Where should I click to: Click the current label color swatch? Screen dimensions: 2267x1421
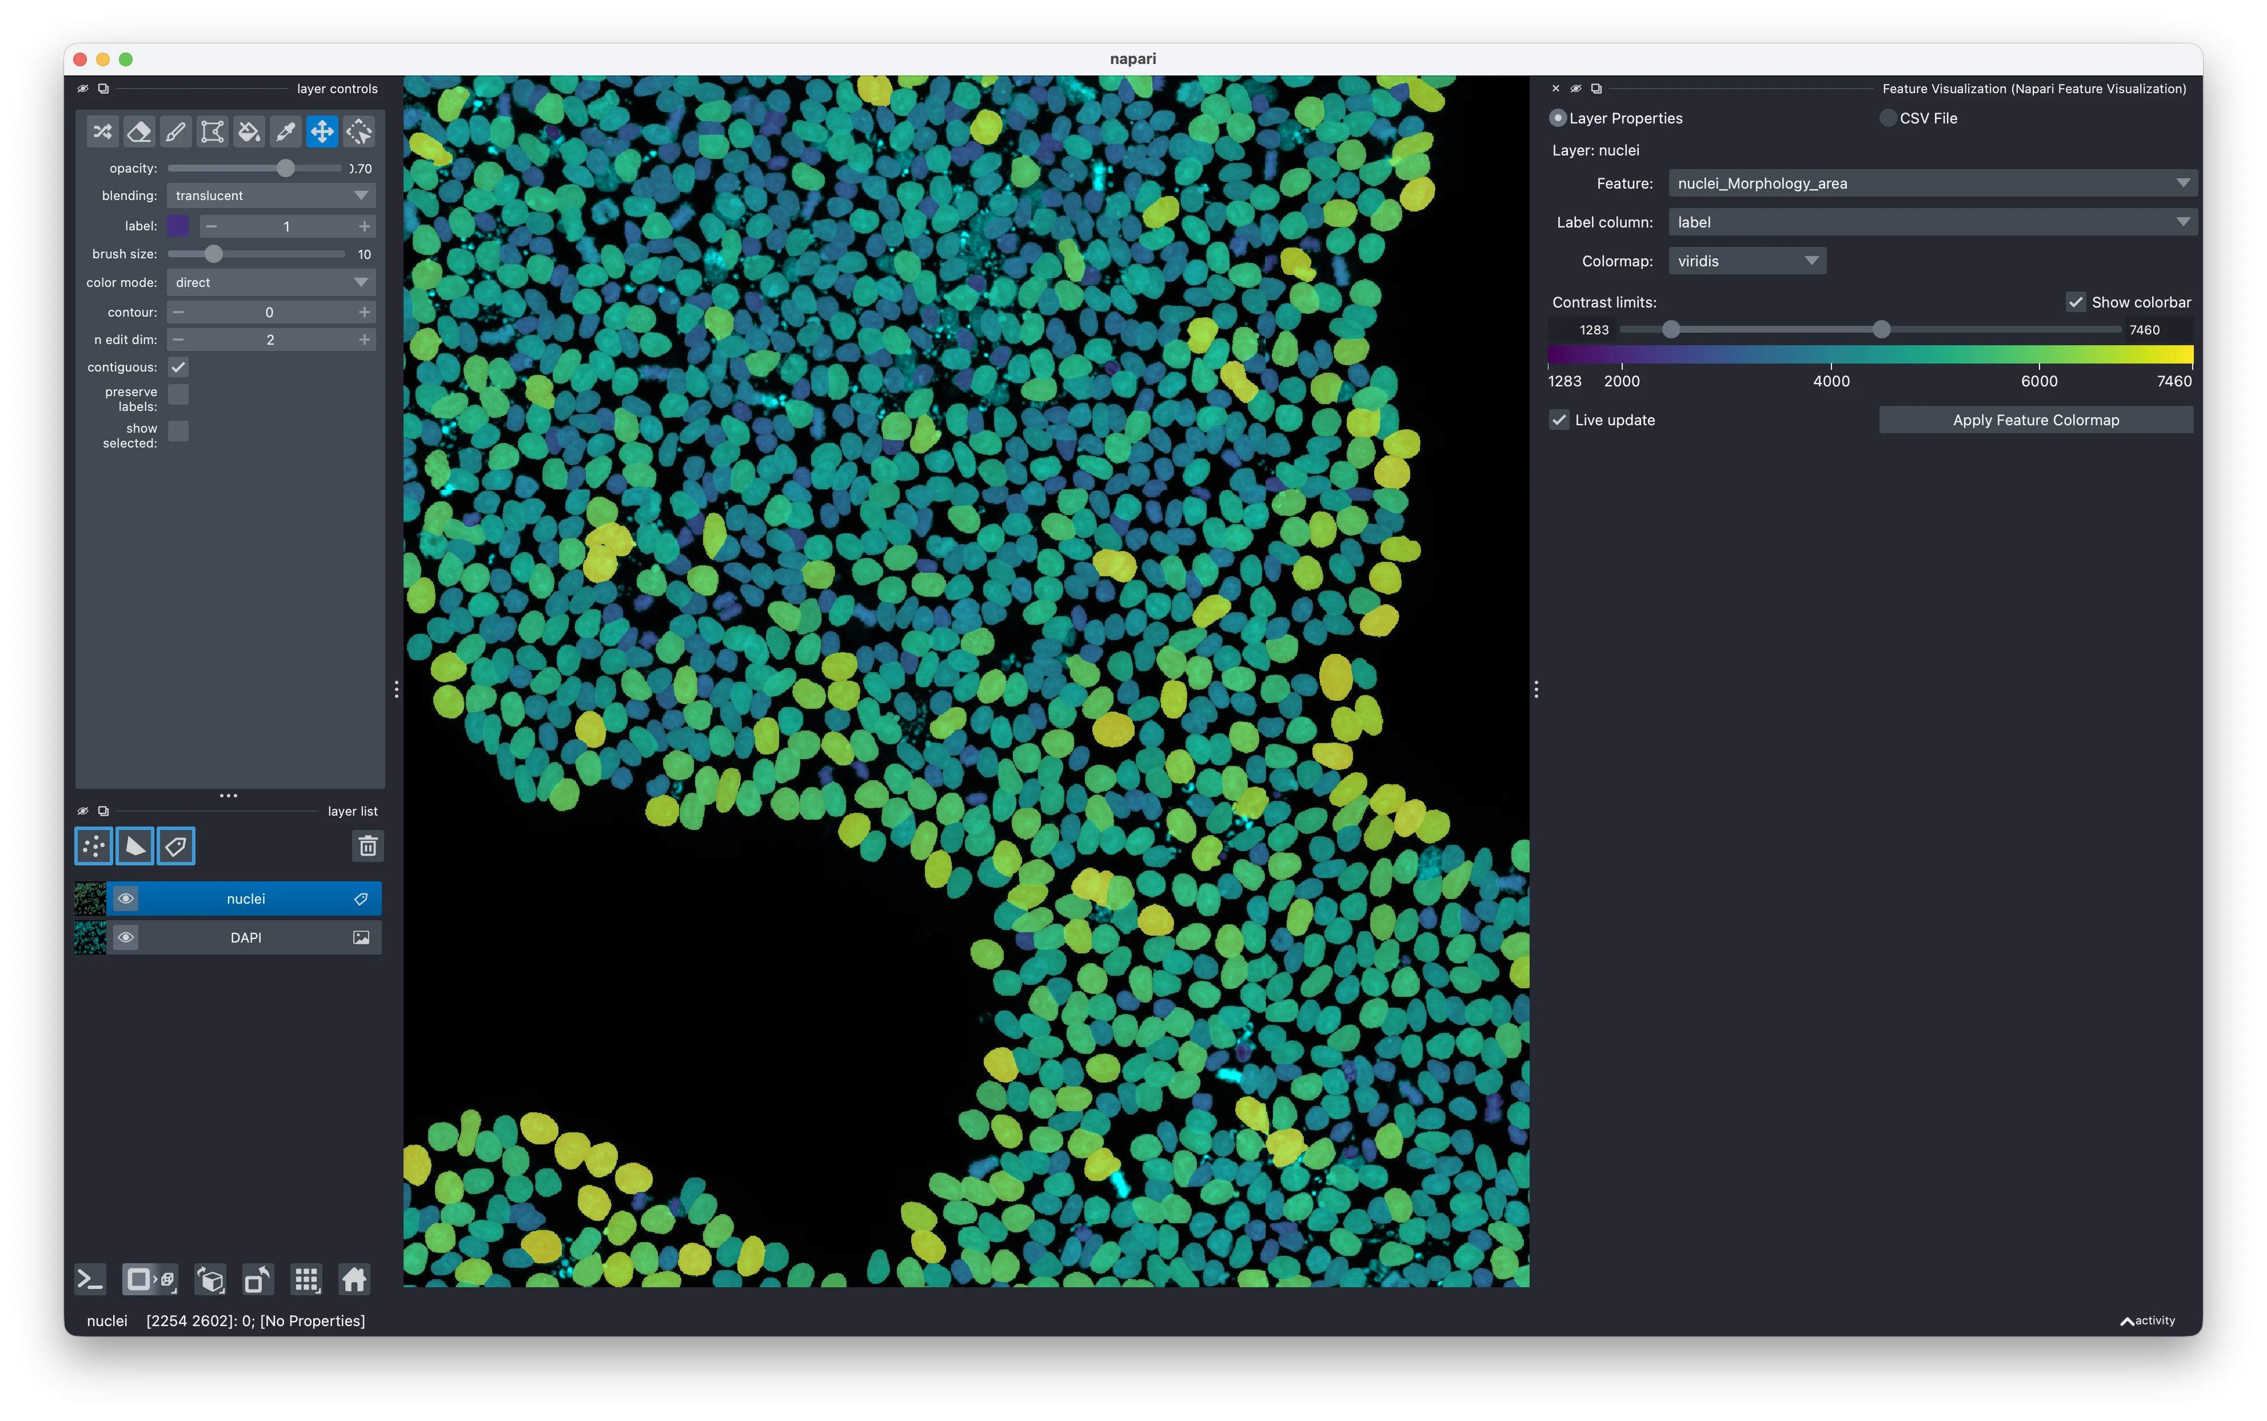tap(178, 226)
